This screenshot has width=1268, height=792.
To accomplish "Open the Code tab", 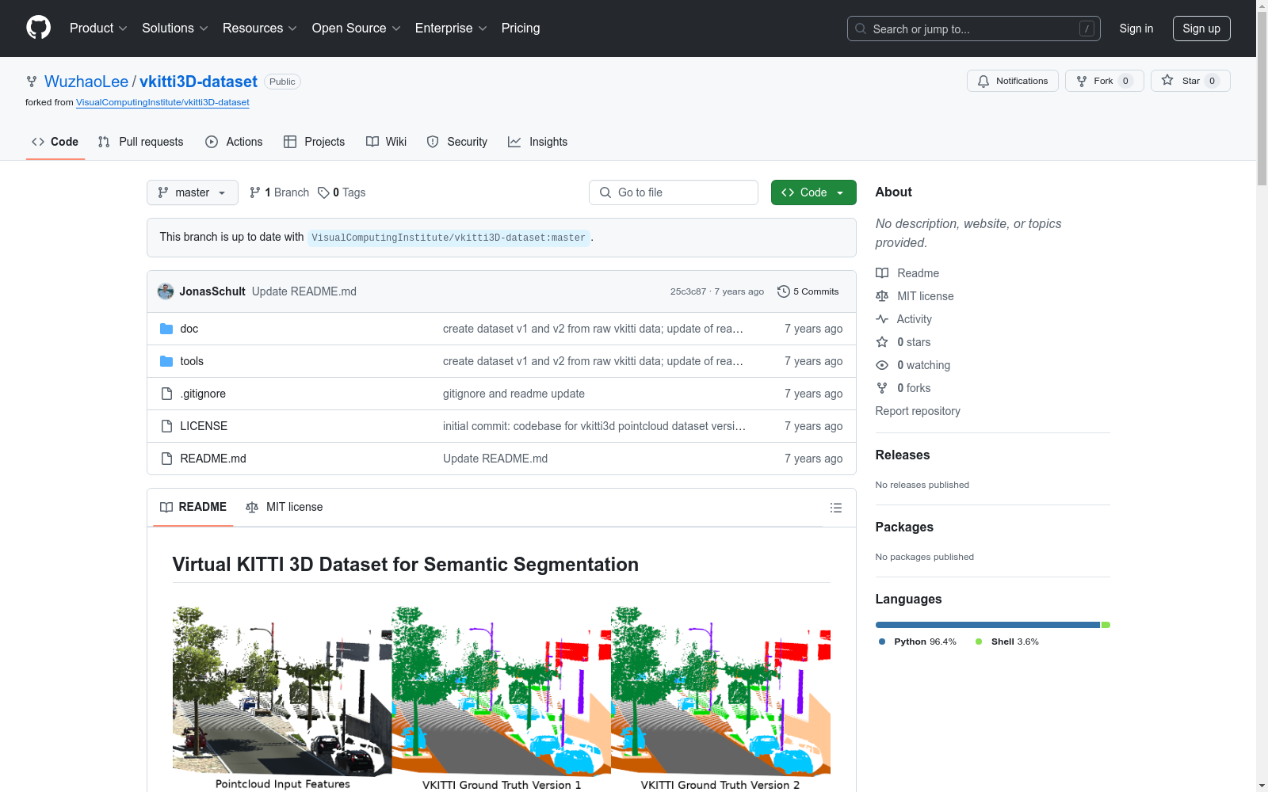I will tap(55, 142).
